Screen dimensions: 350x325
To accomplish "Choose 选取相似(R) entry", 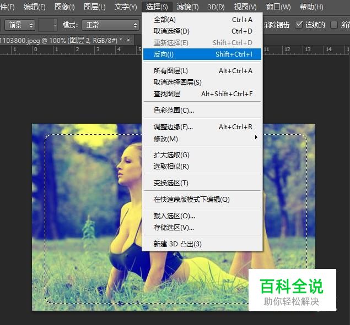I will 202,167.
